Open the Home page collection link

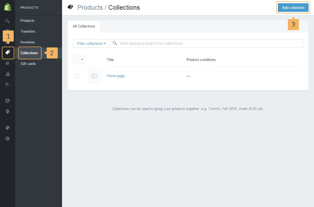click(x=116, y=76)
